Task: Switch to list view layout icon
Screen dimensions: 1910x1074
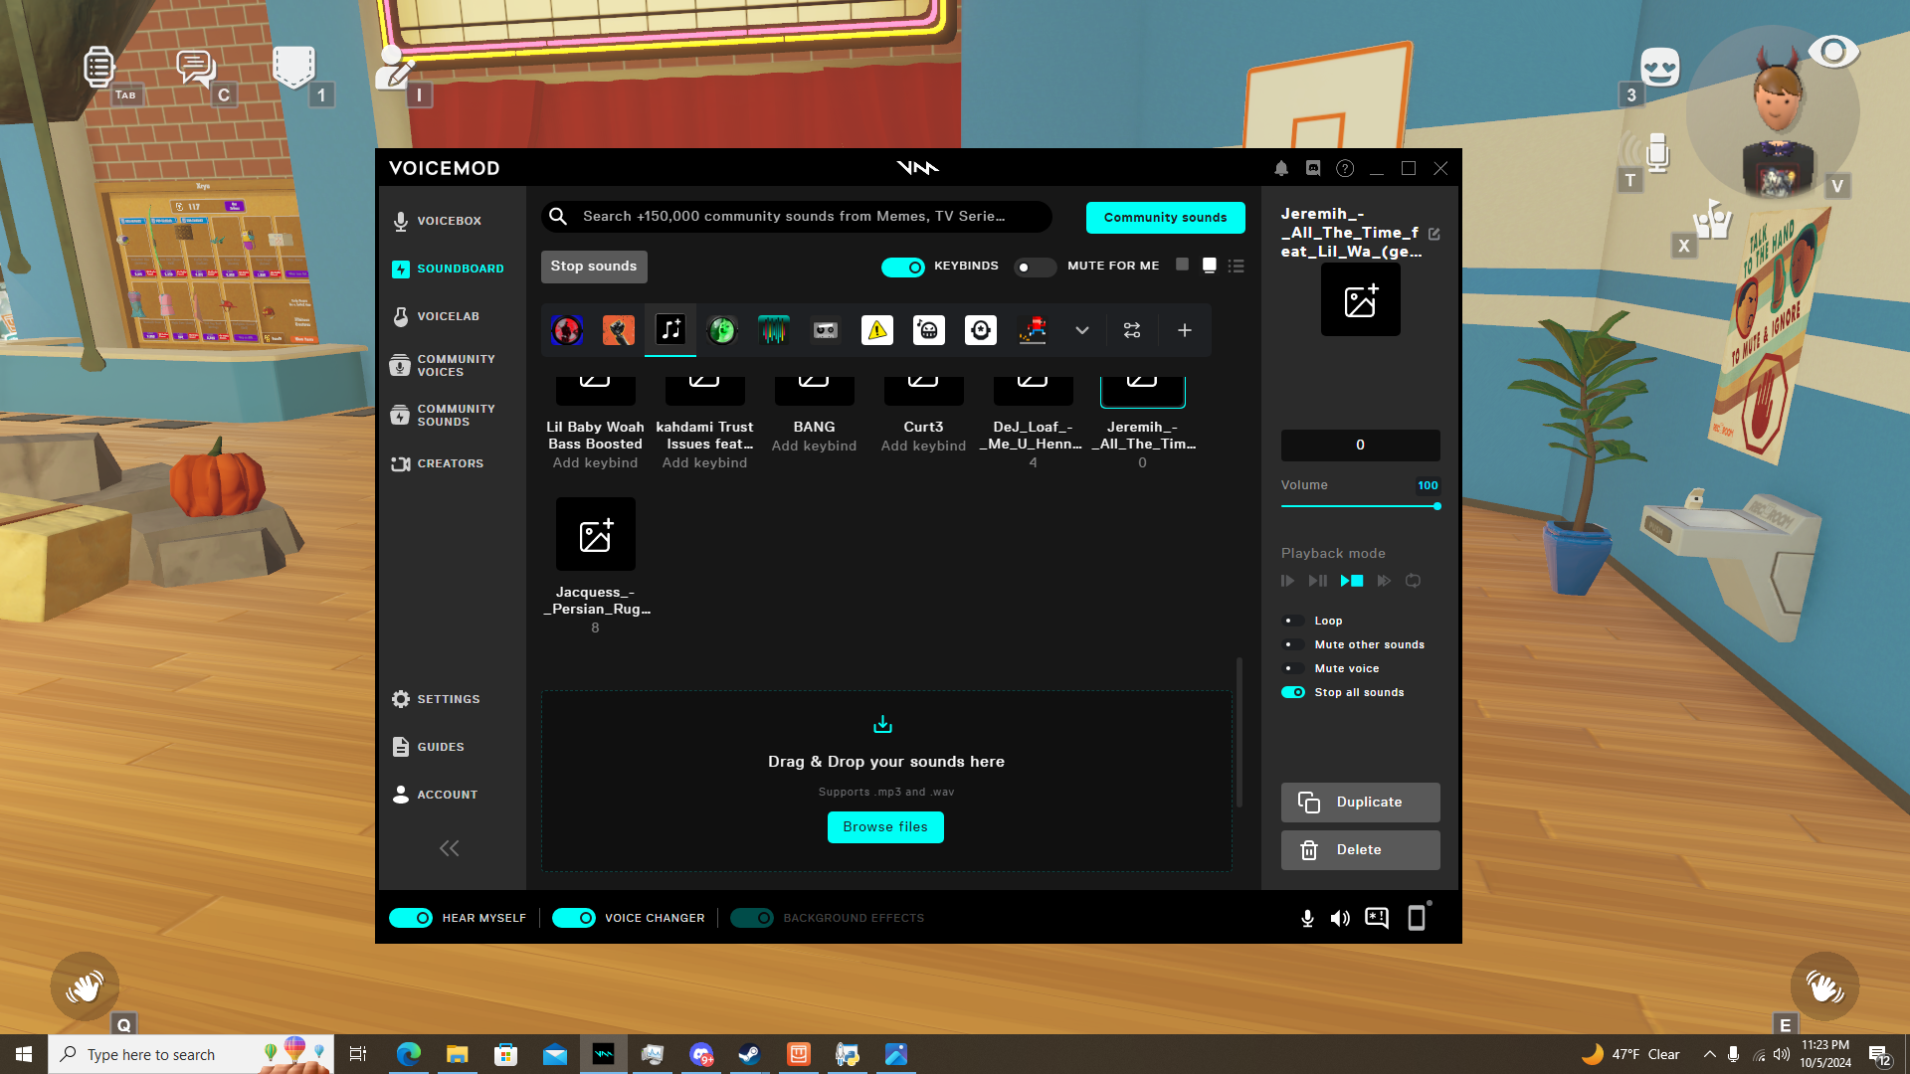Action: (x=1236, y=267)
